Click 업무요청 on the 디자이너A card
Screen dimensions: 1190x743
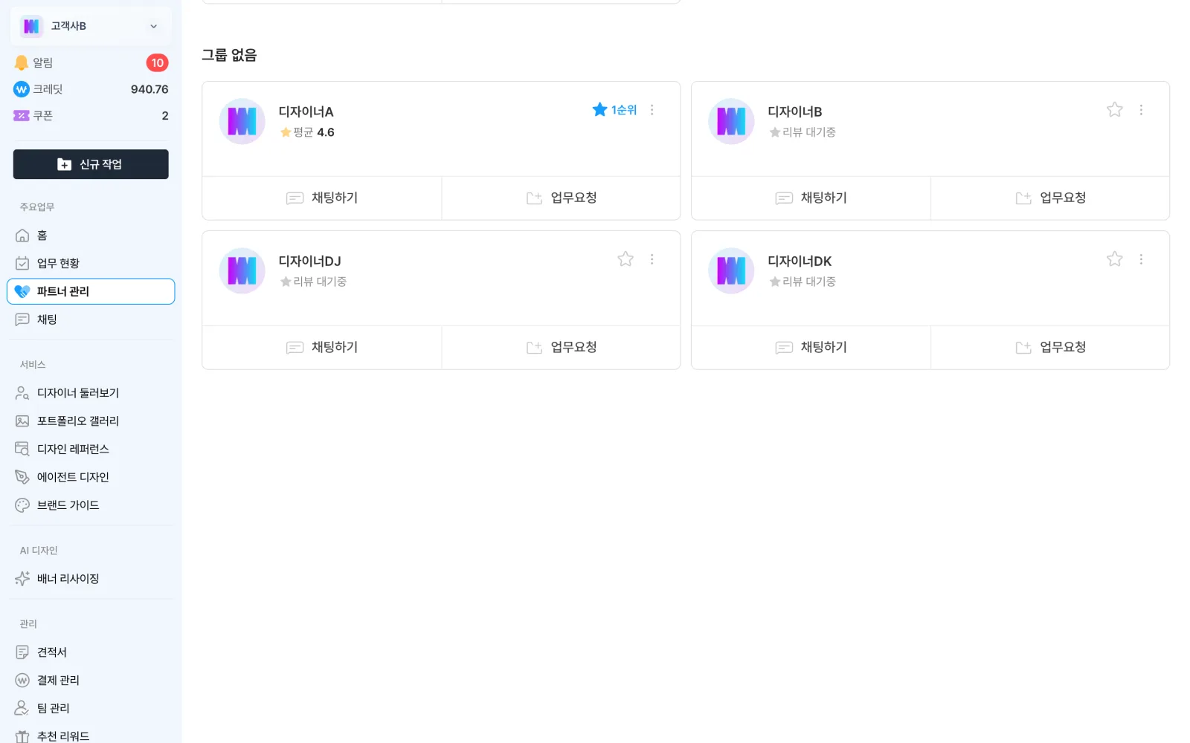click(x=562, y=198)
